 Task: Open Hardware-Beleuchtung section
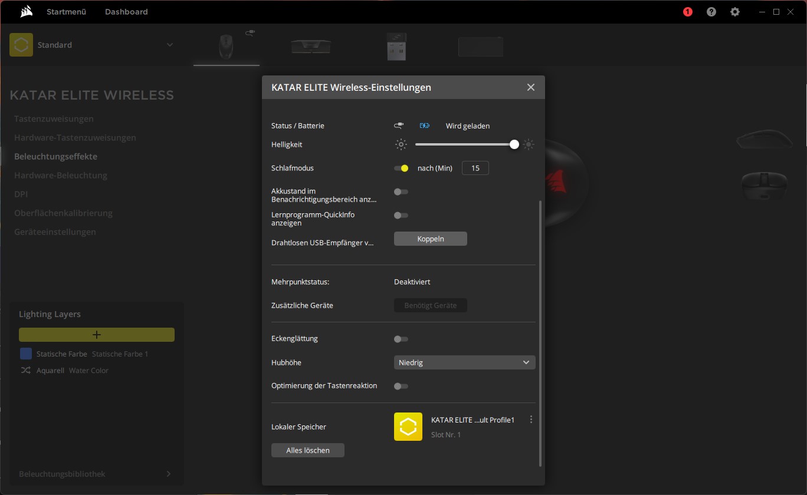(61, 175)
